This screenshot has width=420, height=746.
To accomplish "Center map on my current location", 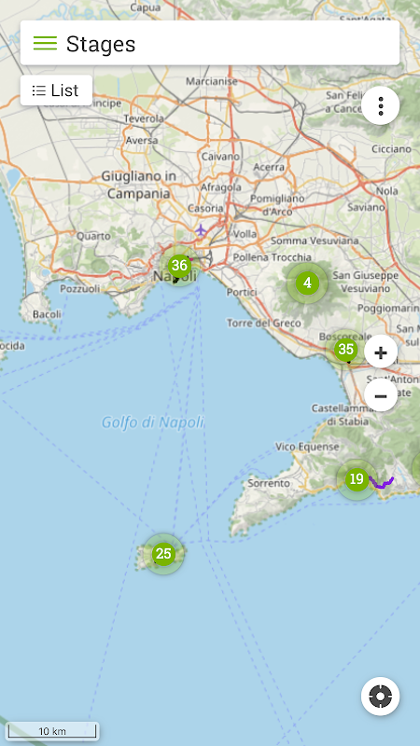I will [380, 696].
